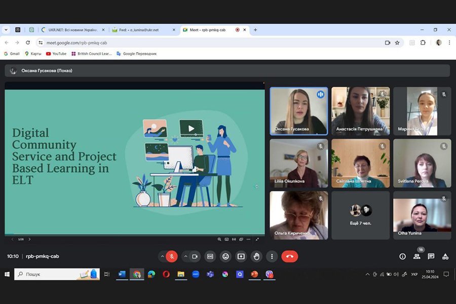This screenshot has height=304, width=456.
Task: Click the Windows Start button
Action: coord(7,274)
